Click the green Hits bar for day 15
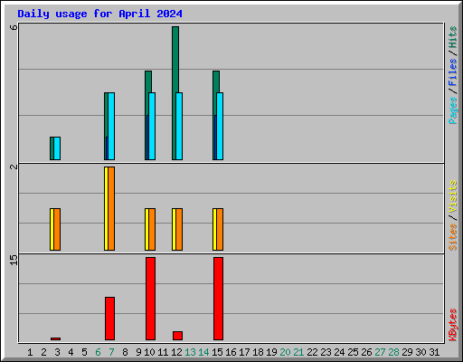The height and width of the screenshot is (362, 463). (x=216, y=81)
